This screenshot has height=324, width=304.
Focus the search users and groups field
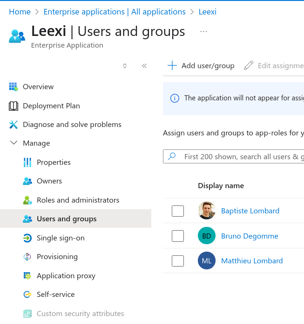(x=234, y=156)
